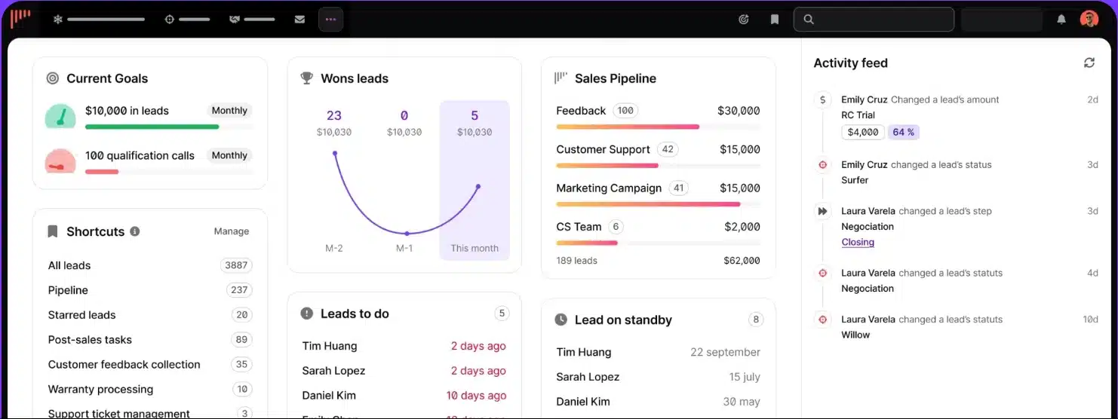Click the red bars app logo
This screenshot has height=419, width=1118.
point(20,19)
